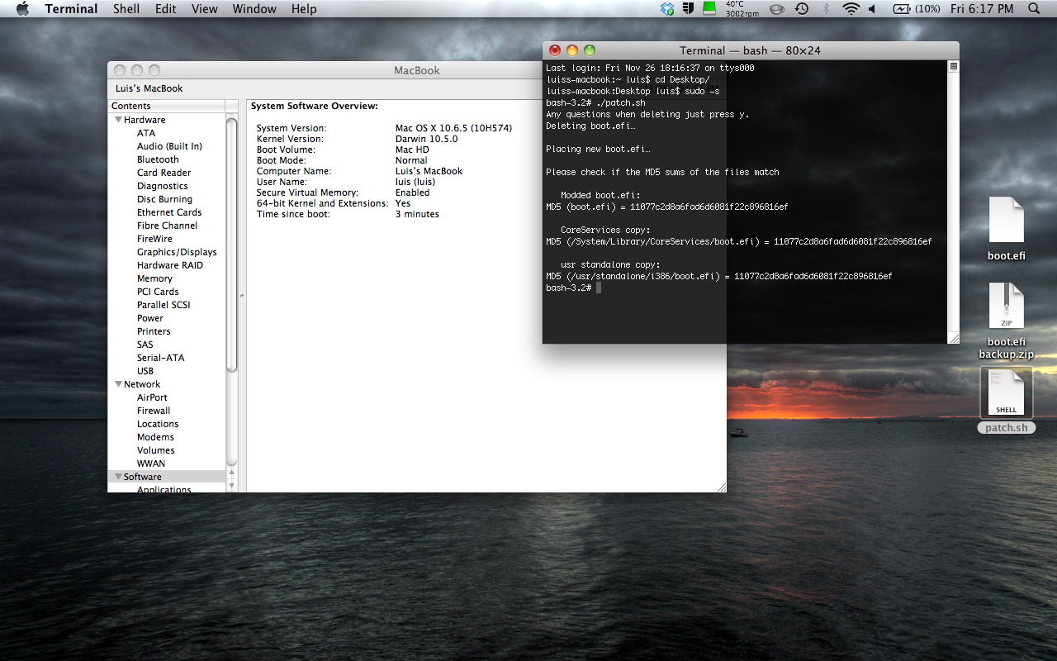Select Firewall item
This screenshot has height=661, width=1057.
click(154, 411)
